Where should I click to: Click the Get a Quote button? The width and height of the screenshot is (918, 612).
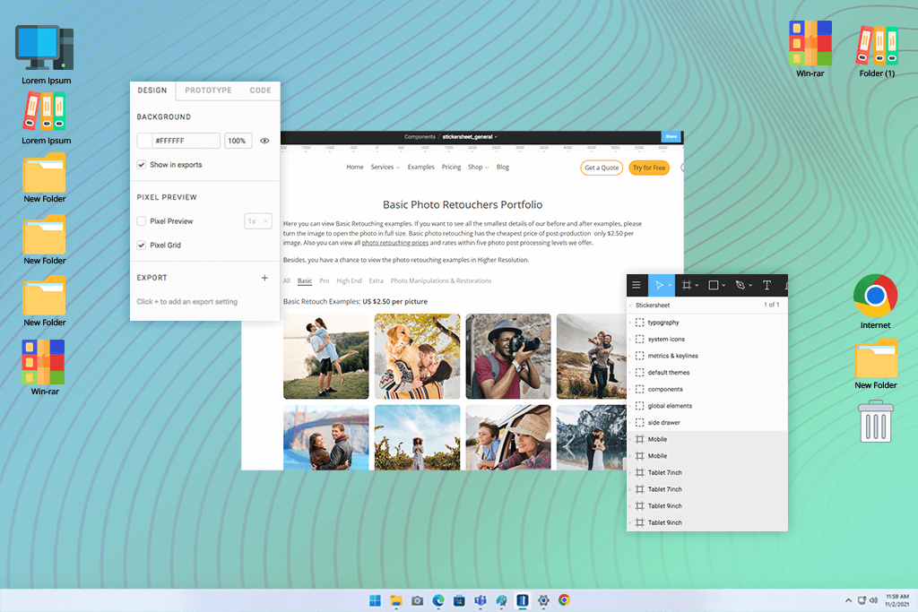(x=602, y=168)
